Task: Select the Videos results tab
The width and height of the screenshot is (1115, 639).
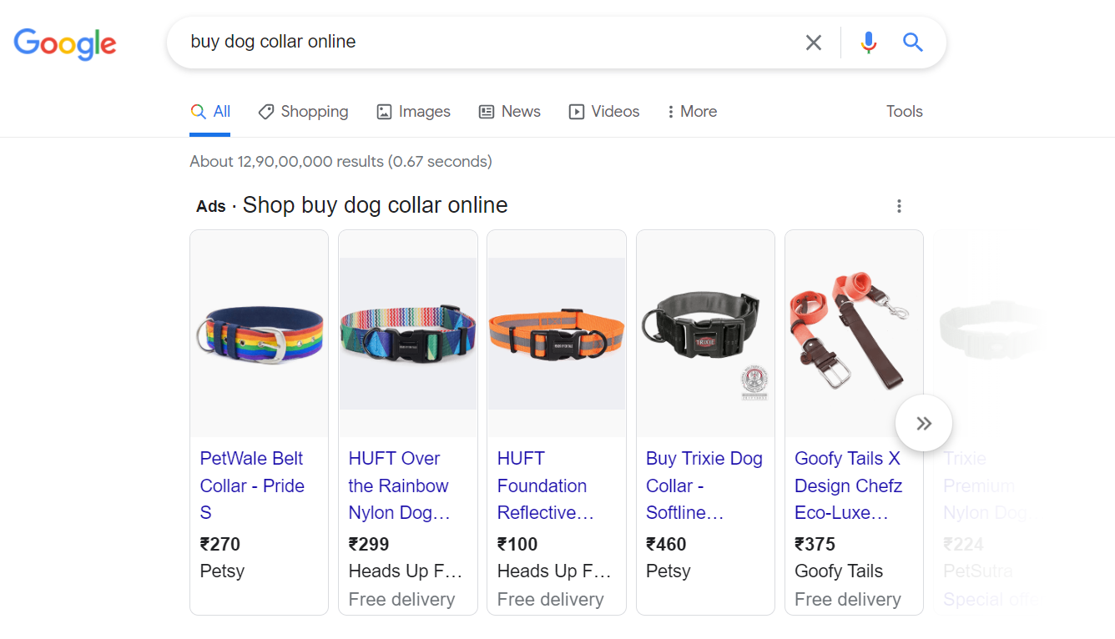Action: pos(604,112)
